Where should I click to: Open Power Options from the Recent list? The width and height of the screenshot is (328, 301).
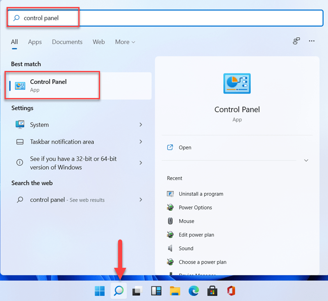[x=196, y=208]
